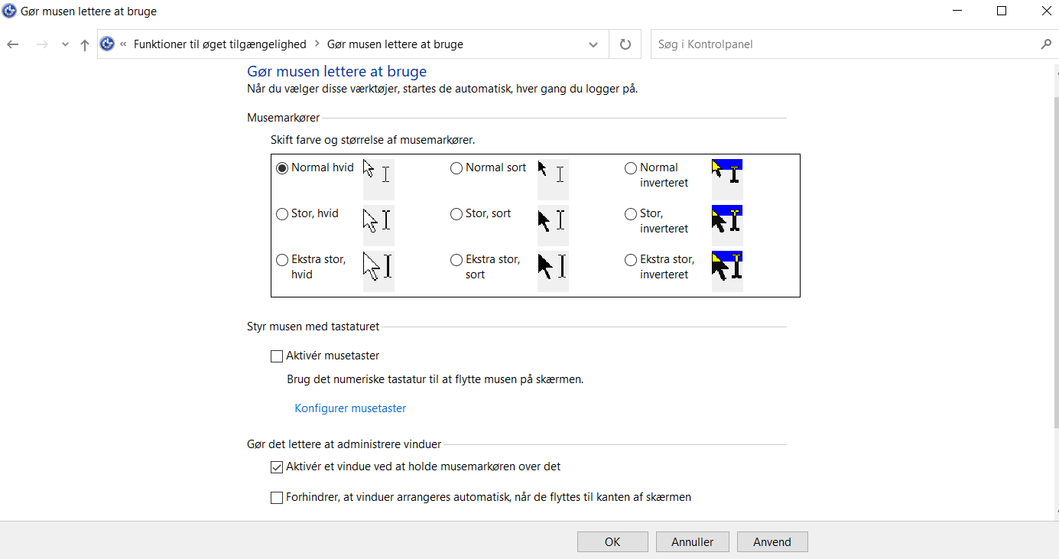The height and width of the screenshot is (559, 1059).
Task: Choose the Stor, inverteret pointer option
Action: [631, 214]
